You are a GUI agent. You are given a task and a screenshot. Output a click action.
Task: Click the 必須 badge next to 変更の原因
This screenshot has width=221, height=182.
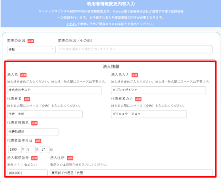click(30, 41)
